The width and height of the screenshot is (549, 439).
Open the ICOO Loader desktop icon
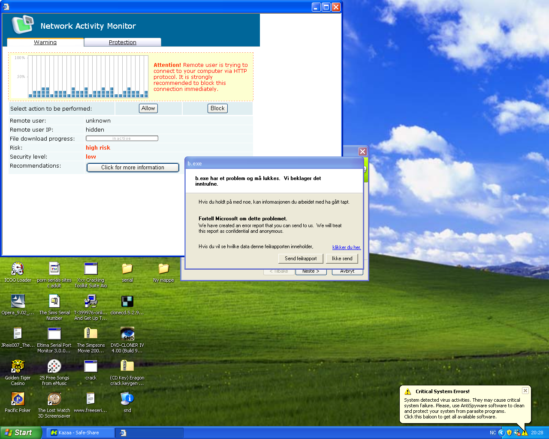tap(18, 272)
